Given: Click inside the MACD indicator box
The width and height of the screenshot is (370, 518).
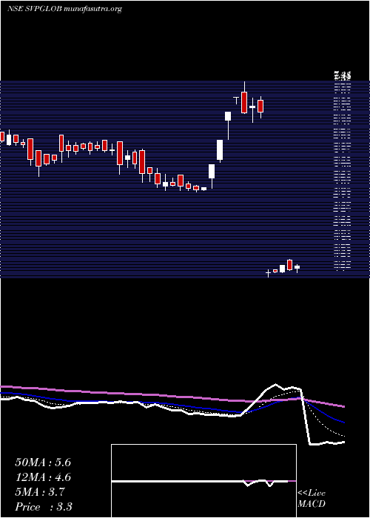Looking at the screenshot, I should coord(203,481).
